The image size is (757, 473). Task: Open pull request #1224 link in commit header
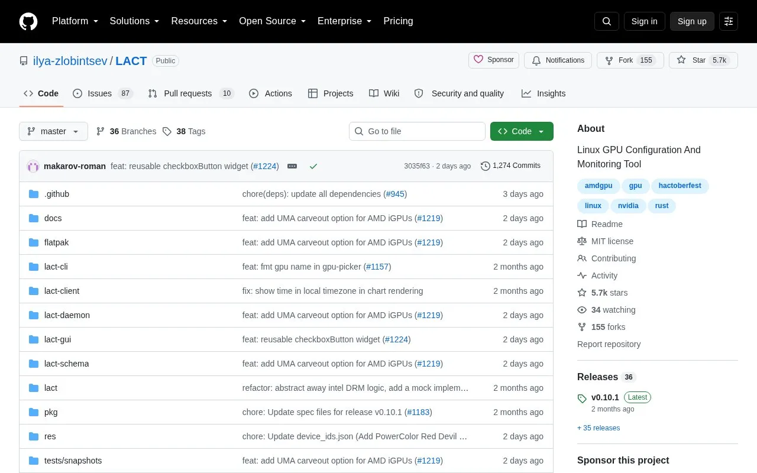coord(265,166)
